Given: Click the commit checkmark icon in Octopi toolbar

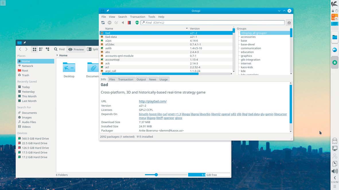Looking at the screenshot, I should [x=116, y=23].
